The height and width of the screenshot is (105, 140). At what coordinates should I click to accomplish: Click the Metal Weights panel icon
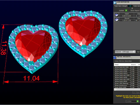(x=115, y=57)
